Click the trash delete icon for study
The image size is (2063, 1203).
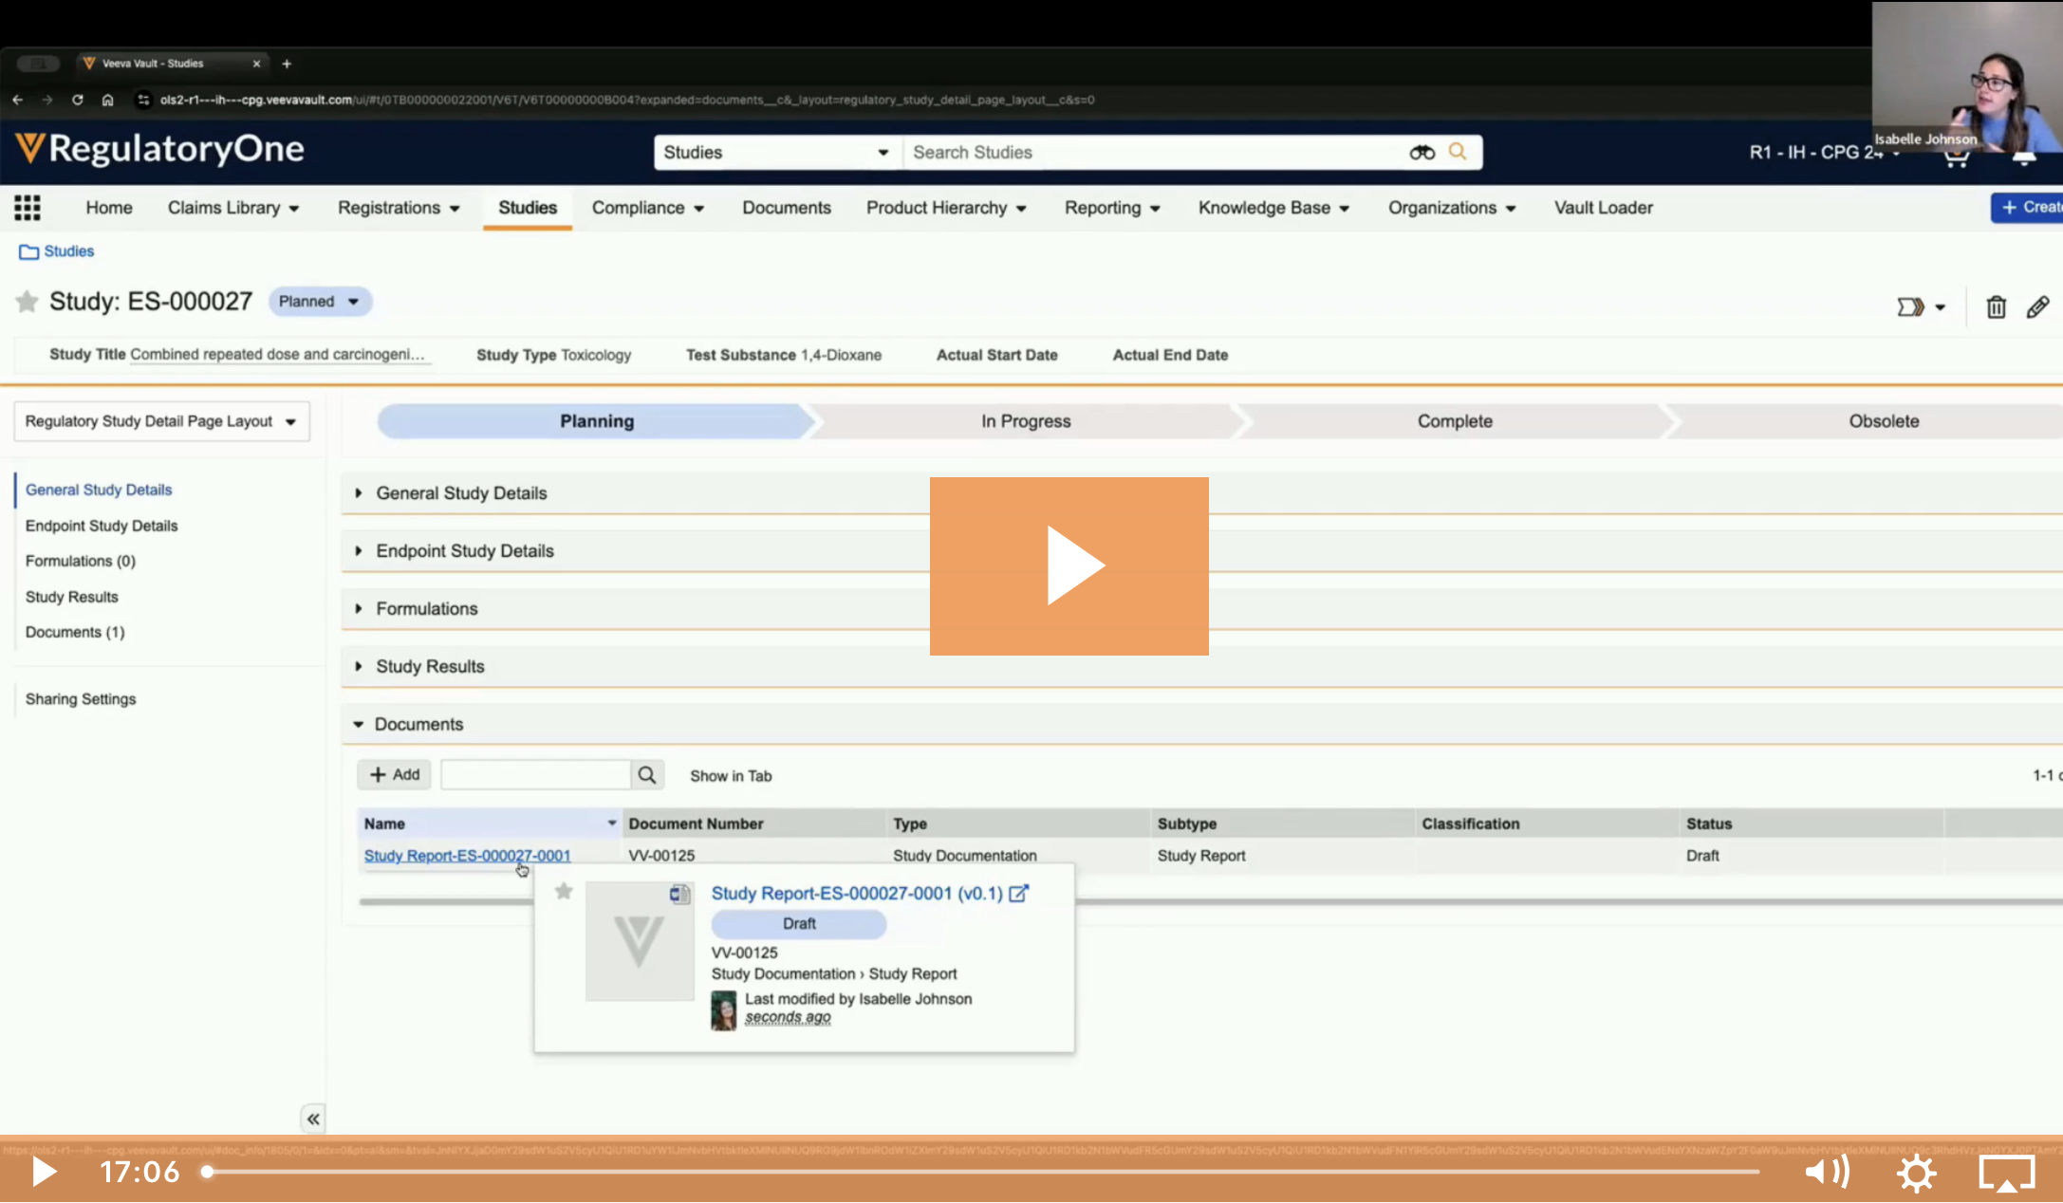click(1996, 307)
